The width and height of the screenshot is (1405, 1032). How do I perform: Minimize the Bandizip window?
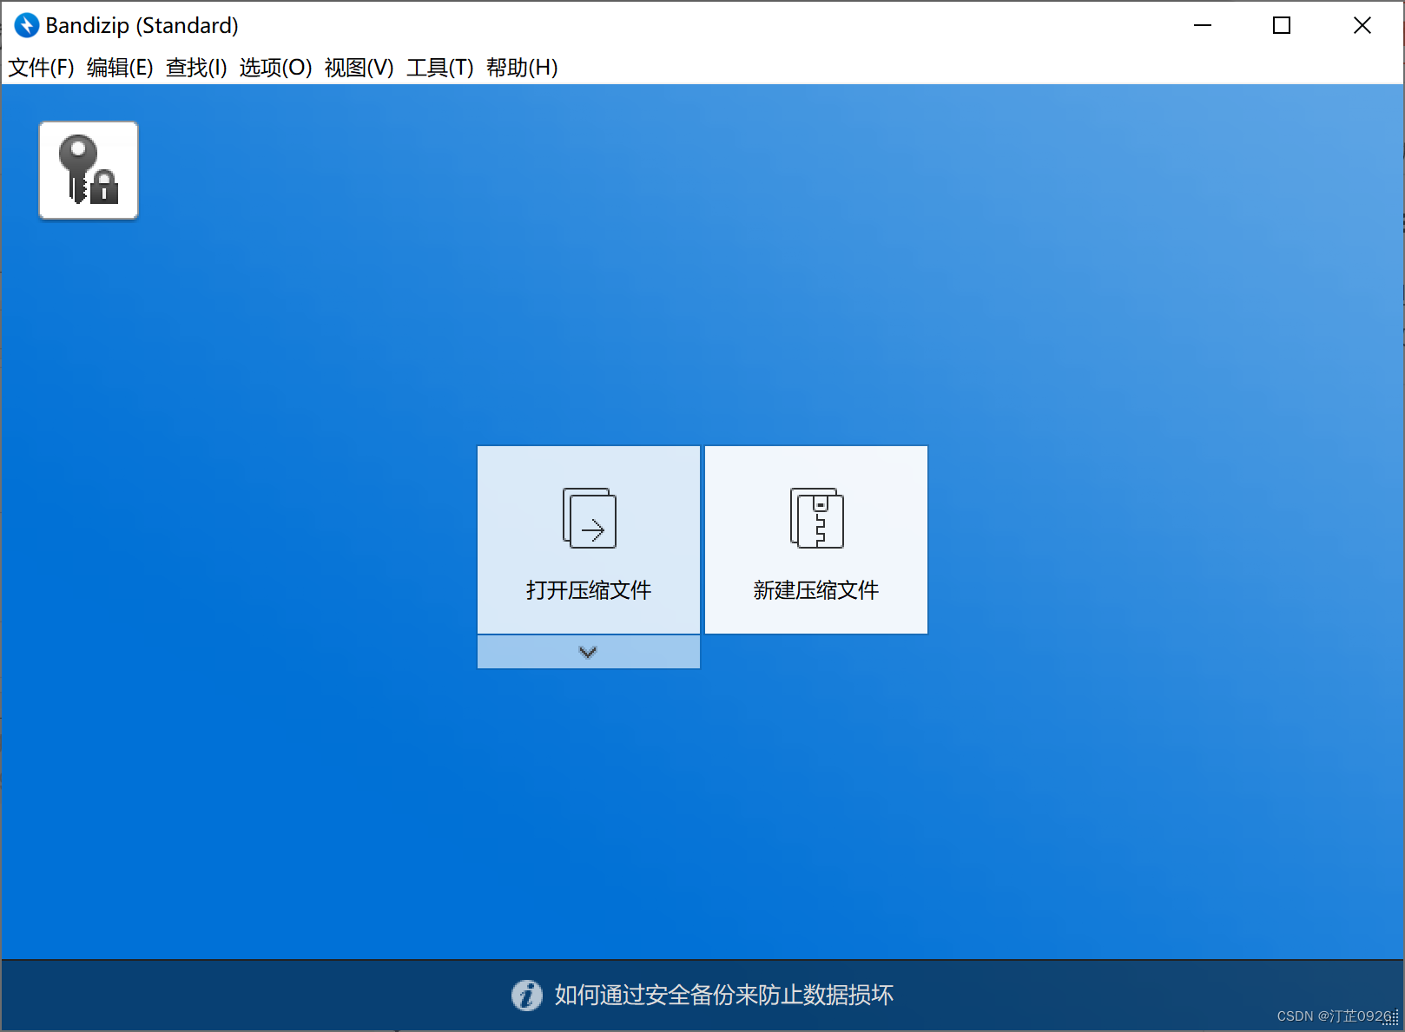tap(1203, 26)
